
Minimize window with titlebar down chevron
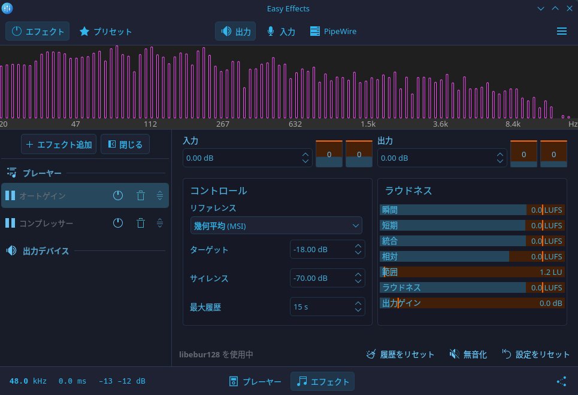point(541,8)
